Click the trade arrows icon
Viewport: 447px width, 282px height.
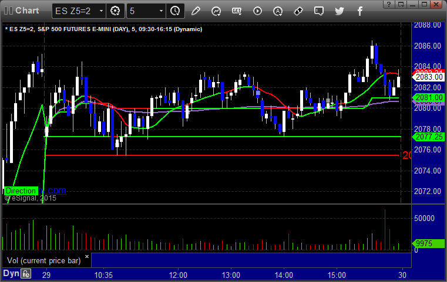pos(298,11)
